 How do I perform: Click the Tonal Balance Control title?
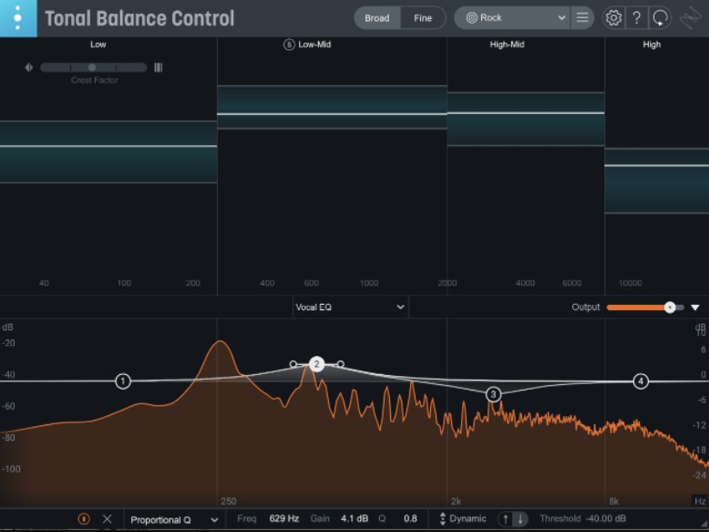point(139,18)
